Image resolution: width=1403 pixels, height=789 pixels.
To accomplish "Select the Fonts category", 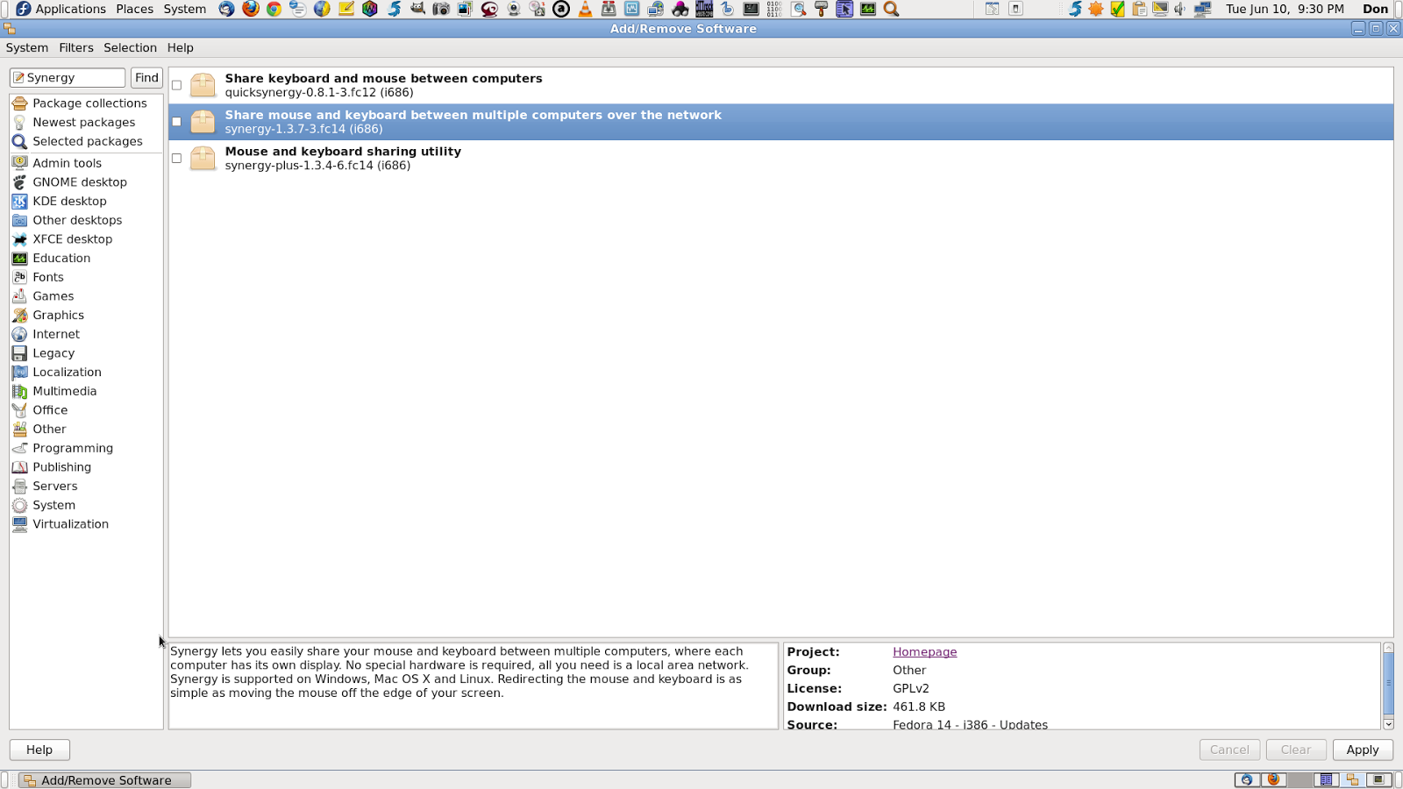I will click(86, 277).
